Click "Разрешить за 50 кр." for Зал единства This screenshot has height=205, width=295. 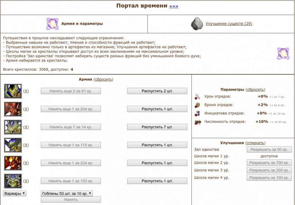[x=269, y=150]
